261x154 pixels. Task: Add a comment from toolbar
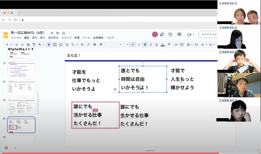pos(182,45)
